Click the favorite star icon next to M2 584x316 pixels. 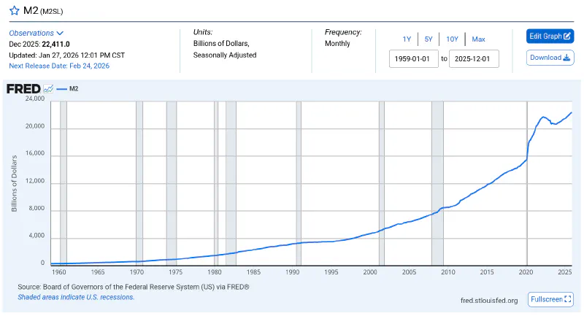click(14, 11)
